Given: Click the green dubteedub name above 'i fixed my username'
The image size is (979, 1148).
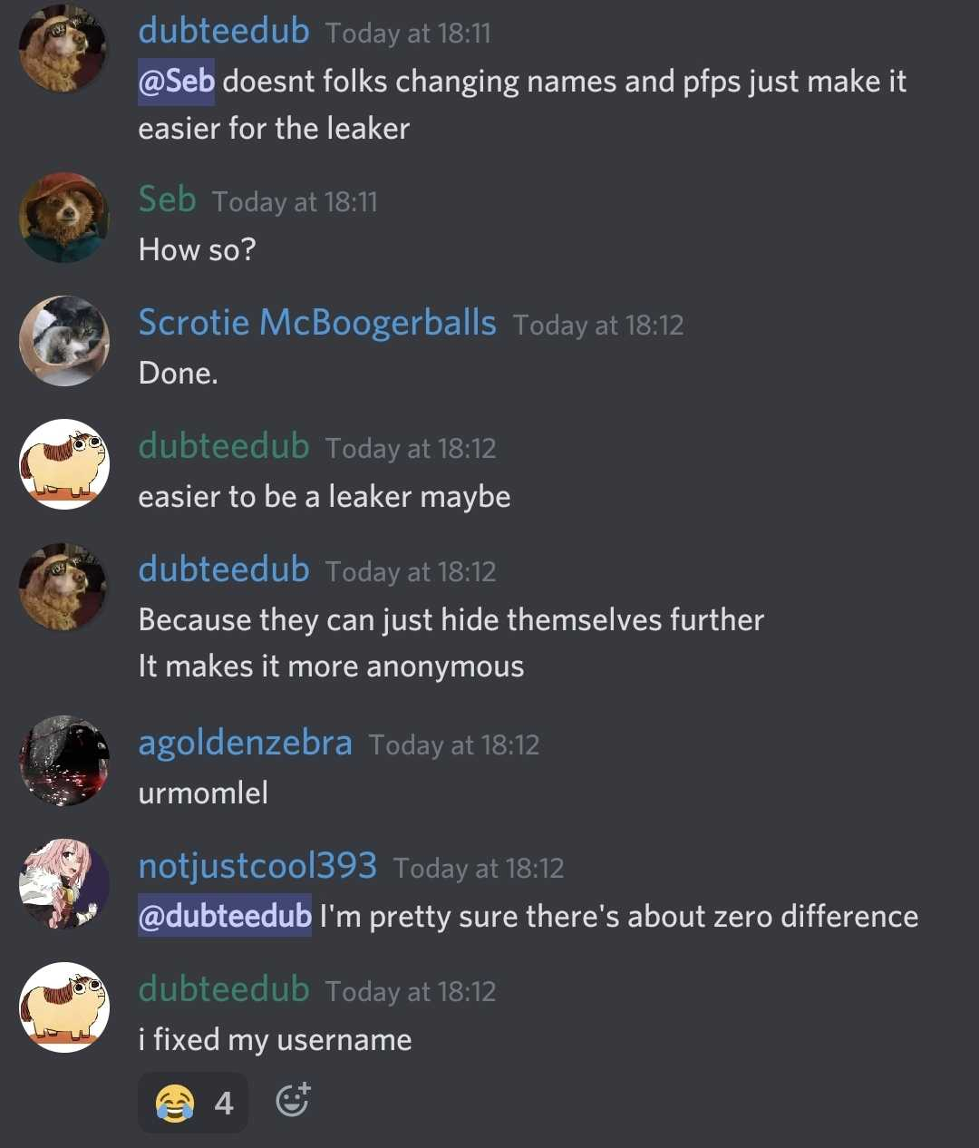Looking at the screenshot, I should click(224, 988).
